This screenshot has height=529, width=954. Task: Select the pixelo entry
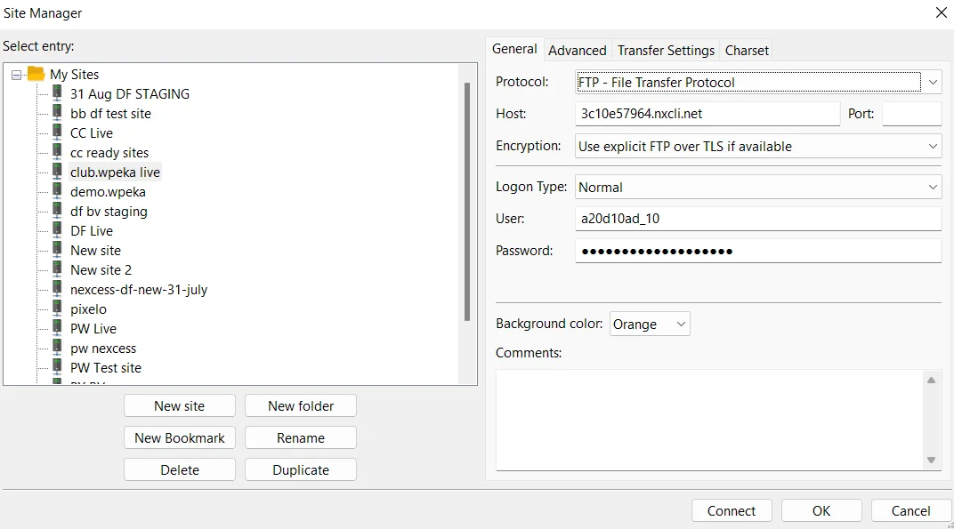pos(88,309)
